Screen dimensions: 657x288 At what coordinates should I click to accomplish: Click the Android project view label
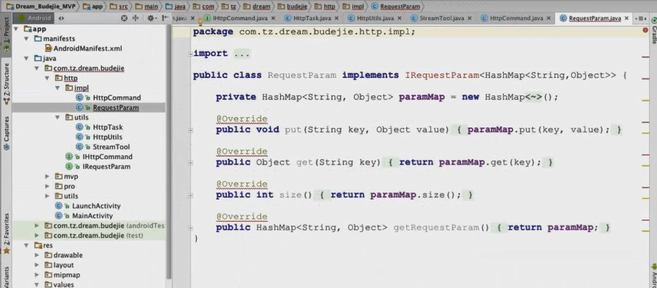click(x=39, y=18)
